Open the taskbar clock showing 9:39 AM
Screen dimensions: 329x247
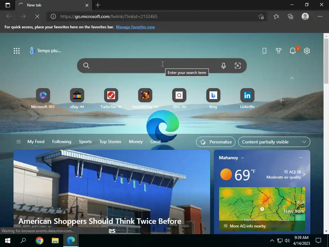(x=301, y=241)
